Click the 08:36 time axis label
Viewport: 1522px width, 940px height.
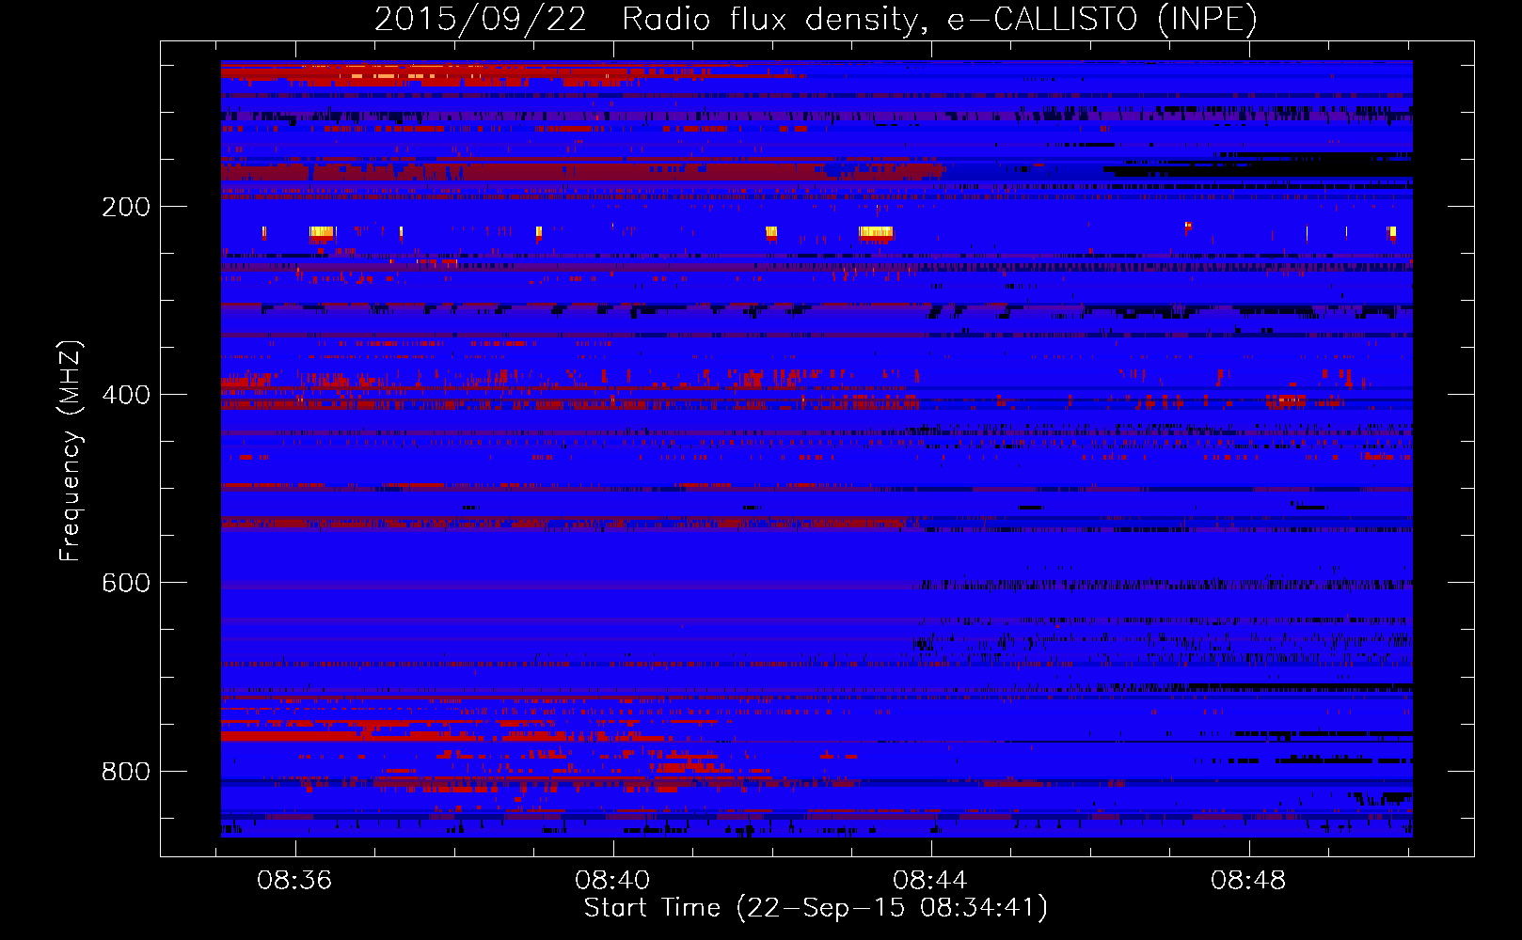[294, 881]
